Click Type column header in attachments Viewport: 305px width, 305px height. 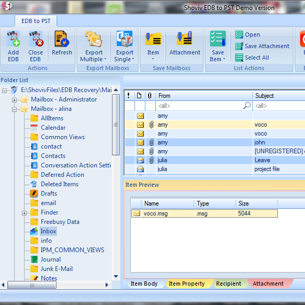tap(214, 204)
